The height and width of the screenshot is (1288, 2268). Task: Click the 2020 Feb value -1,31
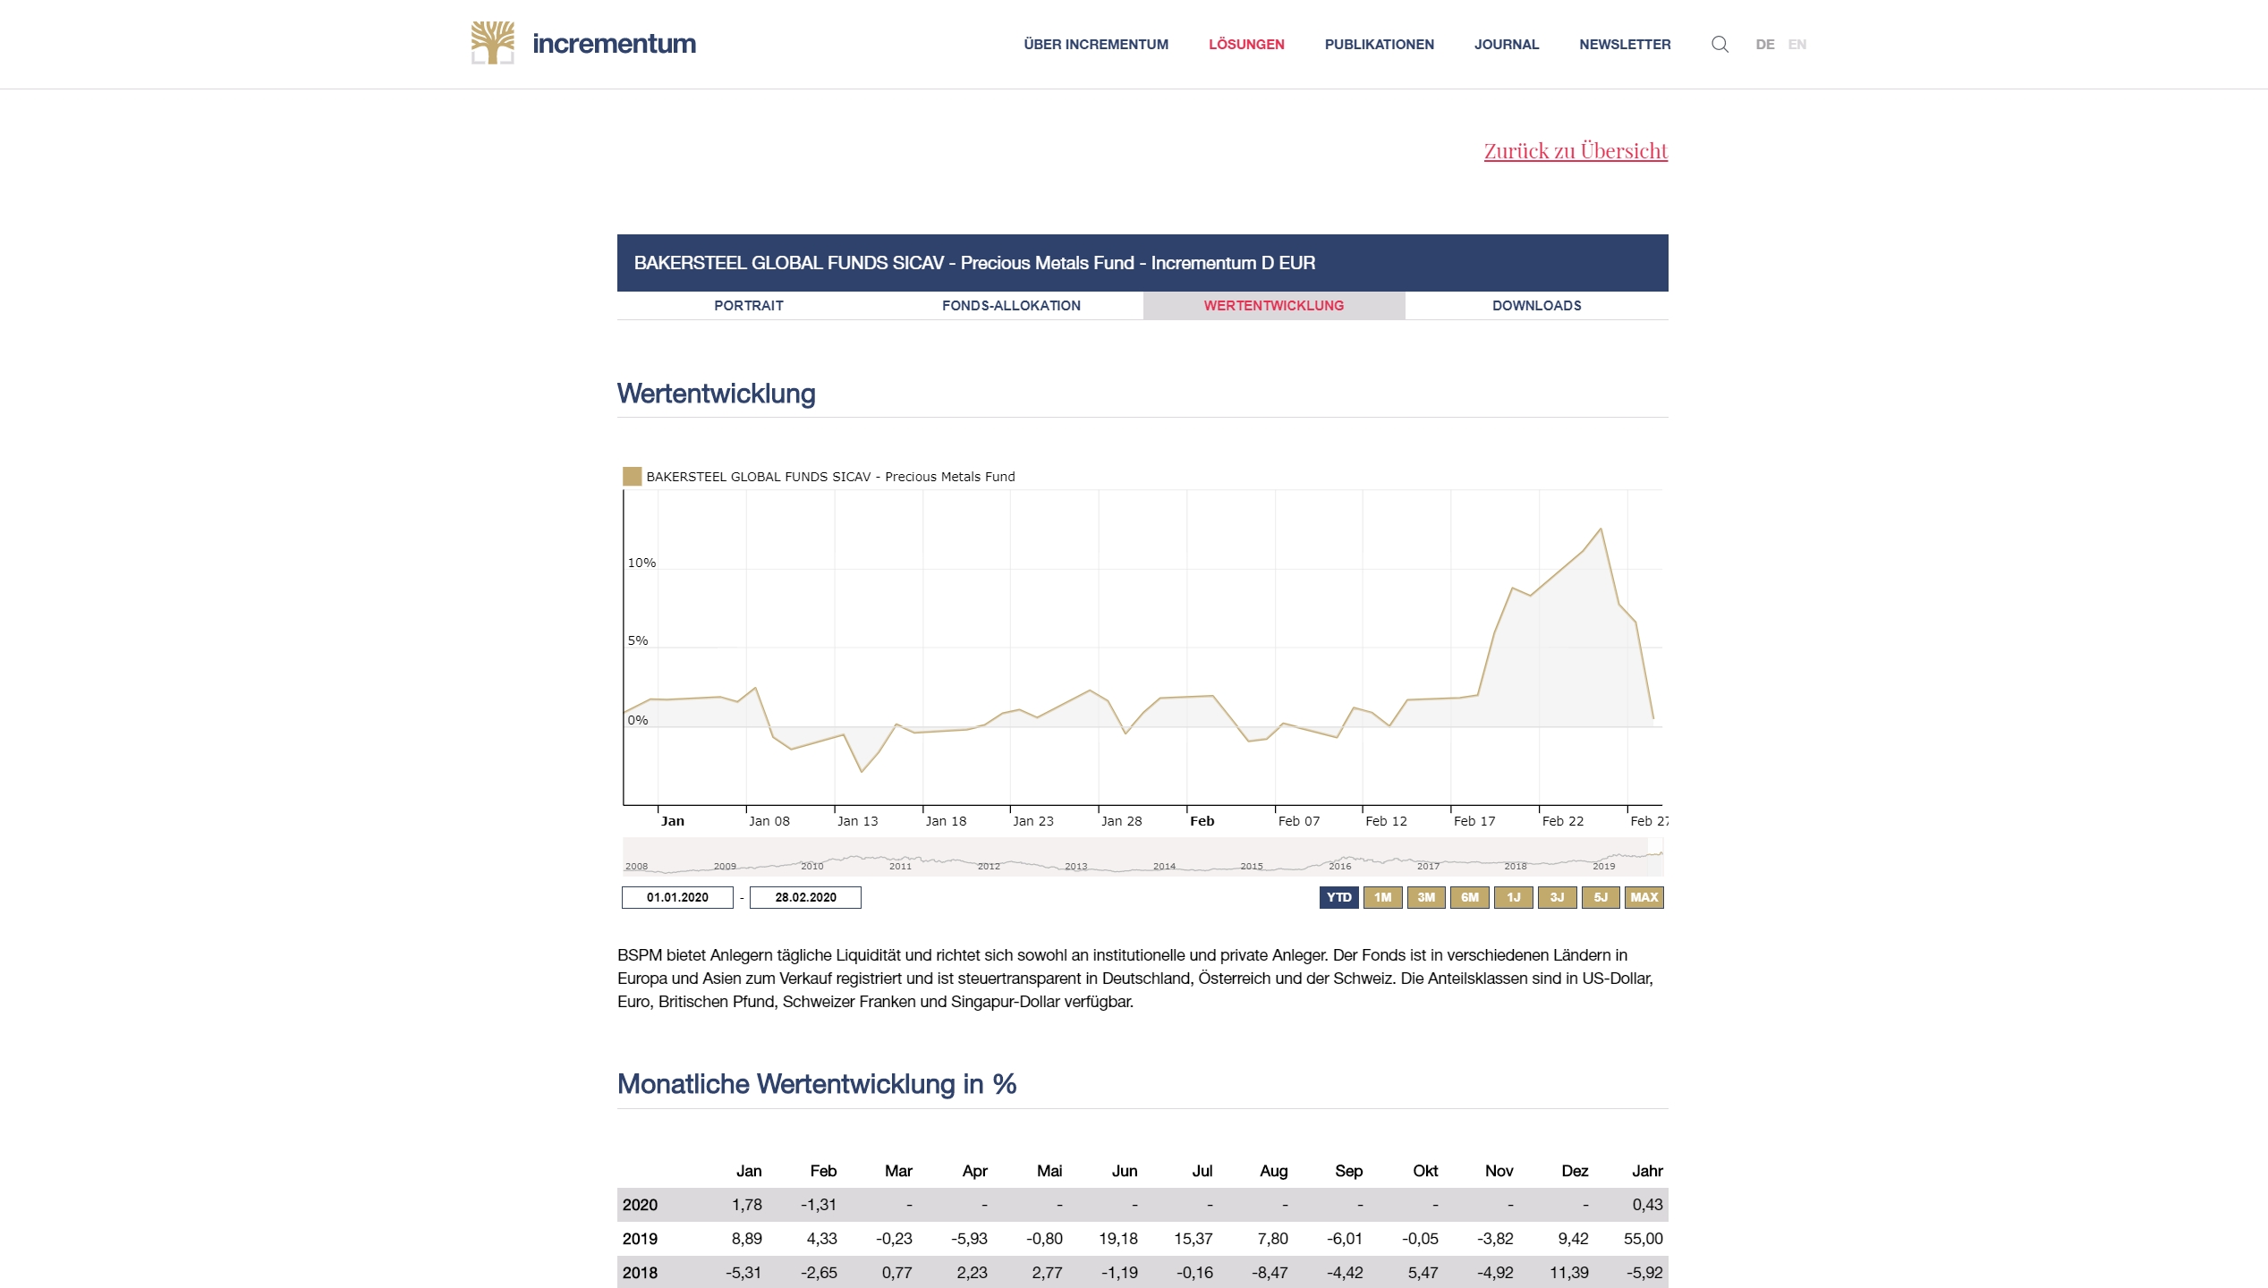[x=819, y=1205]
